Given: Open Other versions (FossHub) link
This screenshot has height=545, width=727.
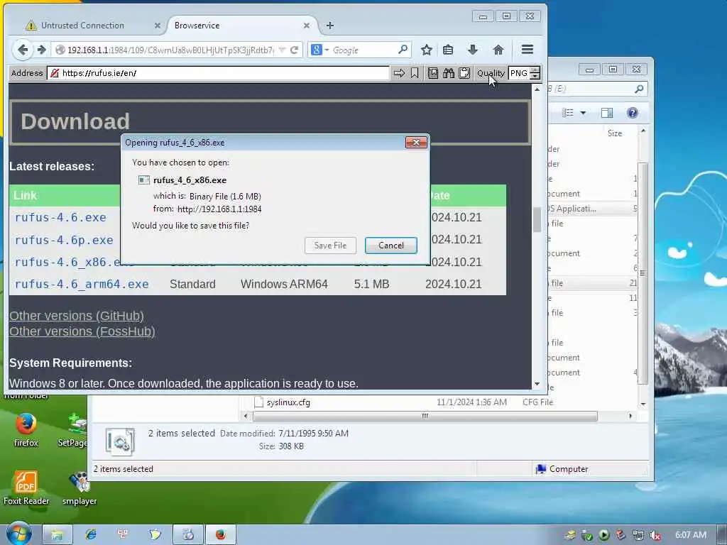Looking at the screenshot, I should pyautogui.click(x=82, y=331).
